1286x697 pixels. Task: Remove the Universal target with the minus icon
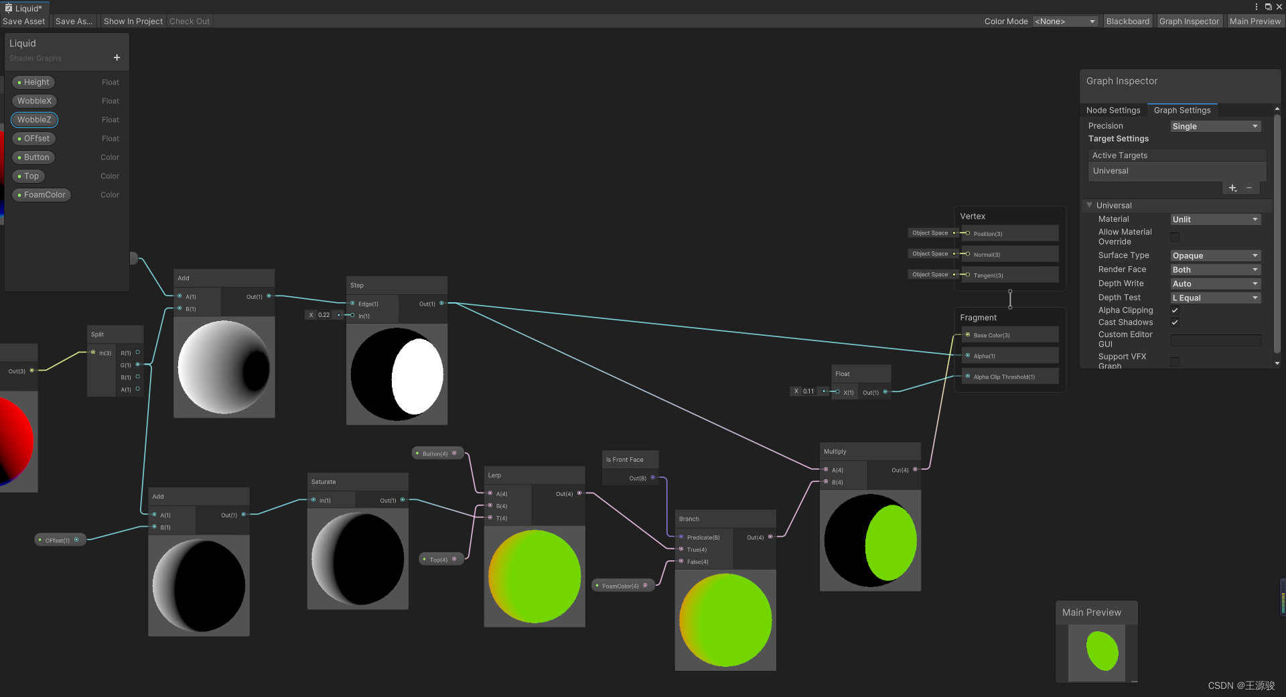tap(1249, 188)
